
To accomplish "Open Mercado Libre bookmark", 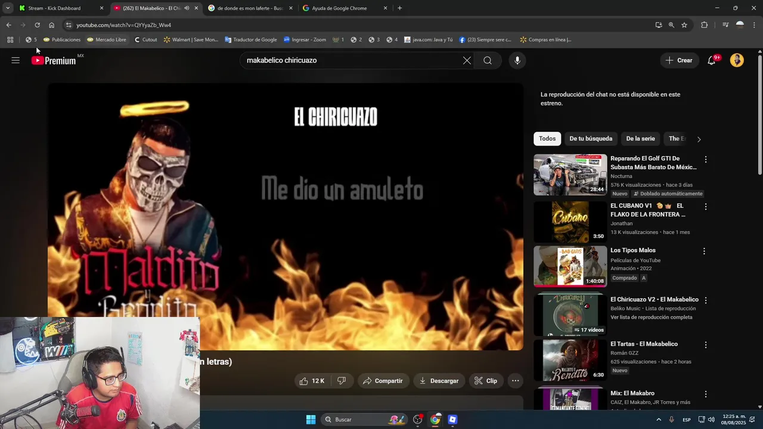I will (x=107, y=40).
